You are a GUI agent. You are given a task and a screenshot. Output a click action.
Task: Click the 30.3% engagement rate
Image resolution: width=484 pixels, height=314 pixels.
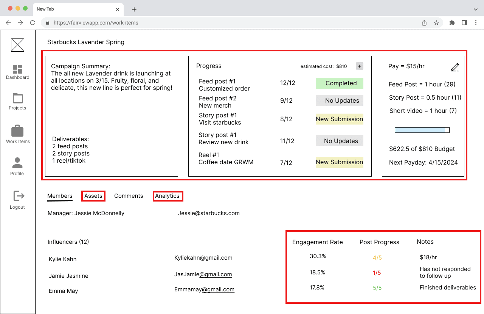(318, 256)
